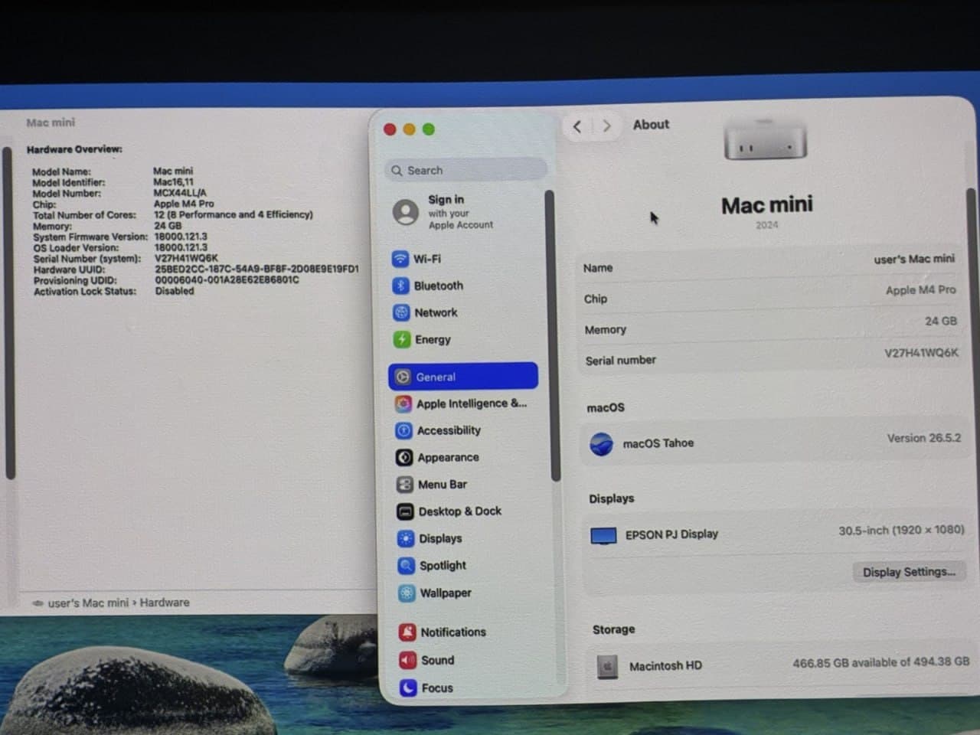Click the EPSON PJ Display monitor icon
The width and height of the screenshot is (980, 735).
click(x=603, y=535)
